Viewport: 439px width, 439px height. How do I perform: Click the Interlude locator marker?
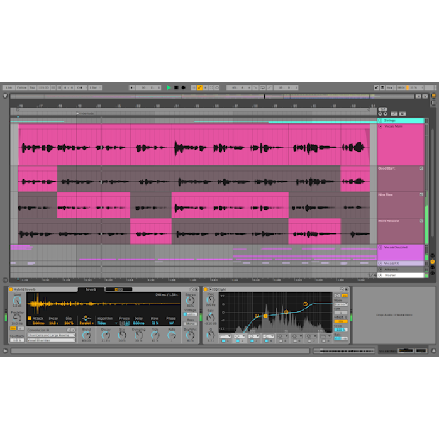pos(86,113)
